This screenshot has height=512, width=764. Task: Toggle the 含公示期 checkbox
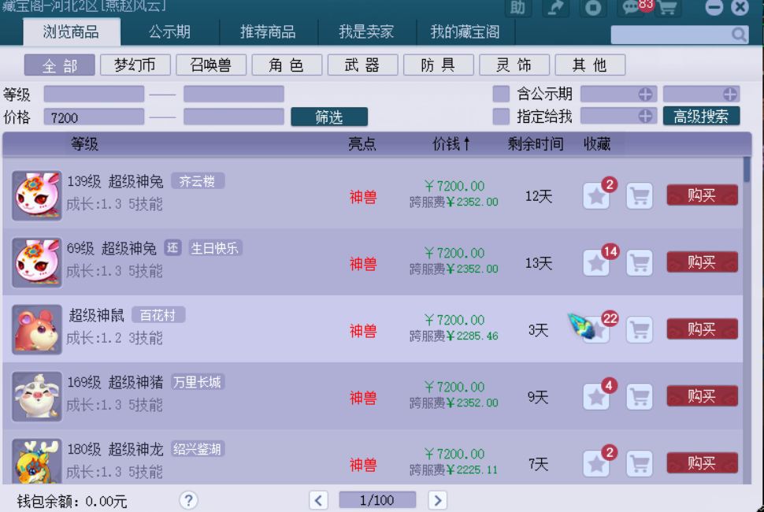coord(501,94)
